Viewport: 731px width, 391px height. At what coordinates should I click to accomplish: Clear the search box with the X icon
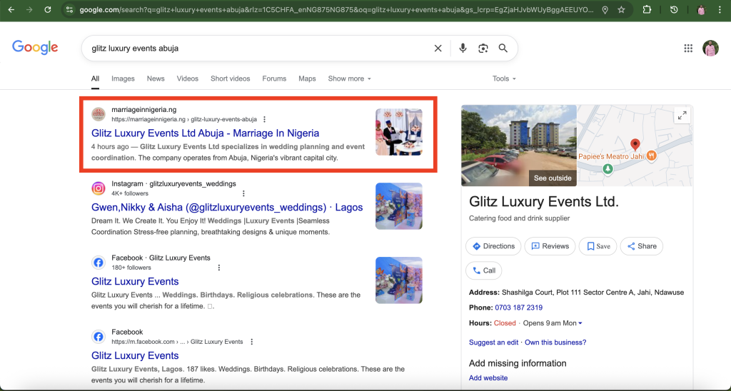[x=438, y=48]
